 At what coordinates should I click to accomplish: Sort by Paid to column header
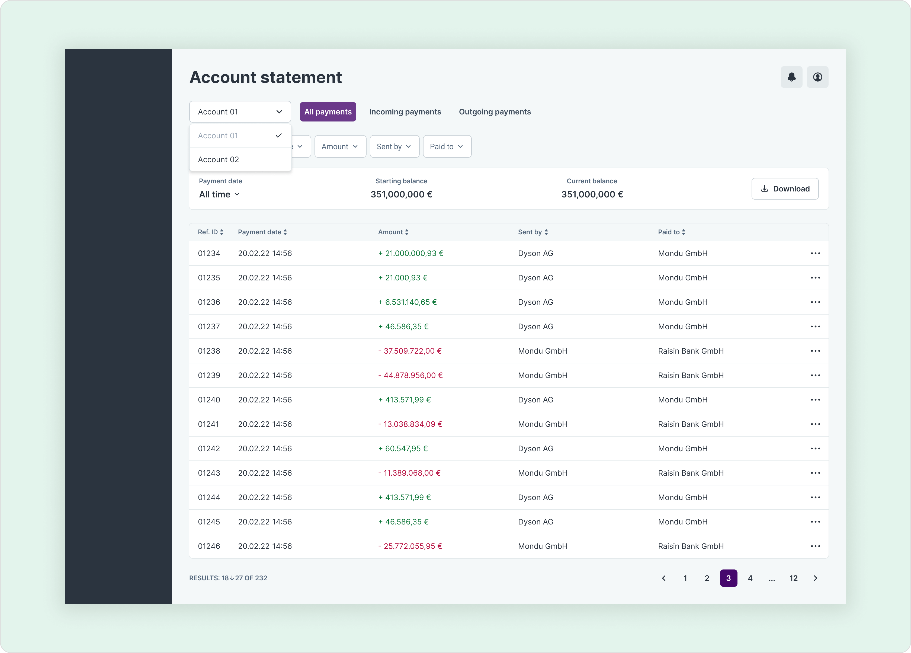click(671, 232)
